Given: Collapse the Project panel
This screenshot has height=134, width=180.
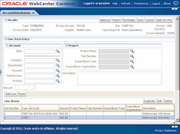Looking at the screenshot, I should coord(66,46).
